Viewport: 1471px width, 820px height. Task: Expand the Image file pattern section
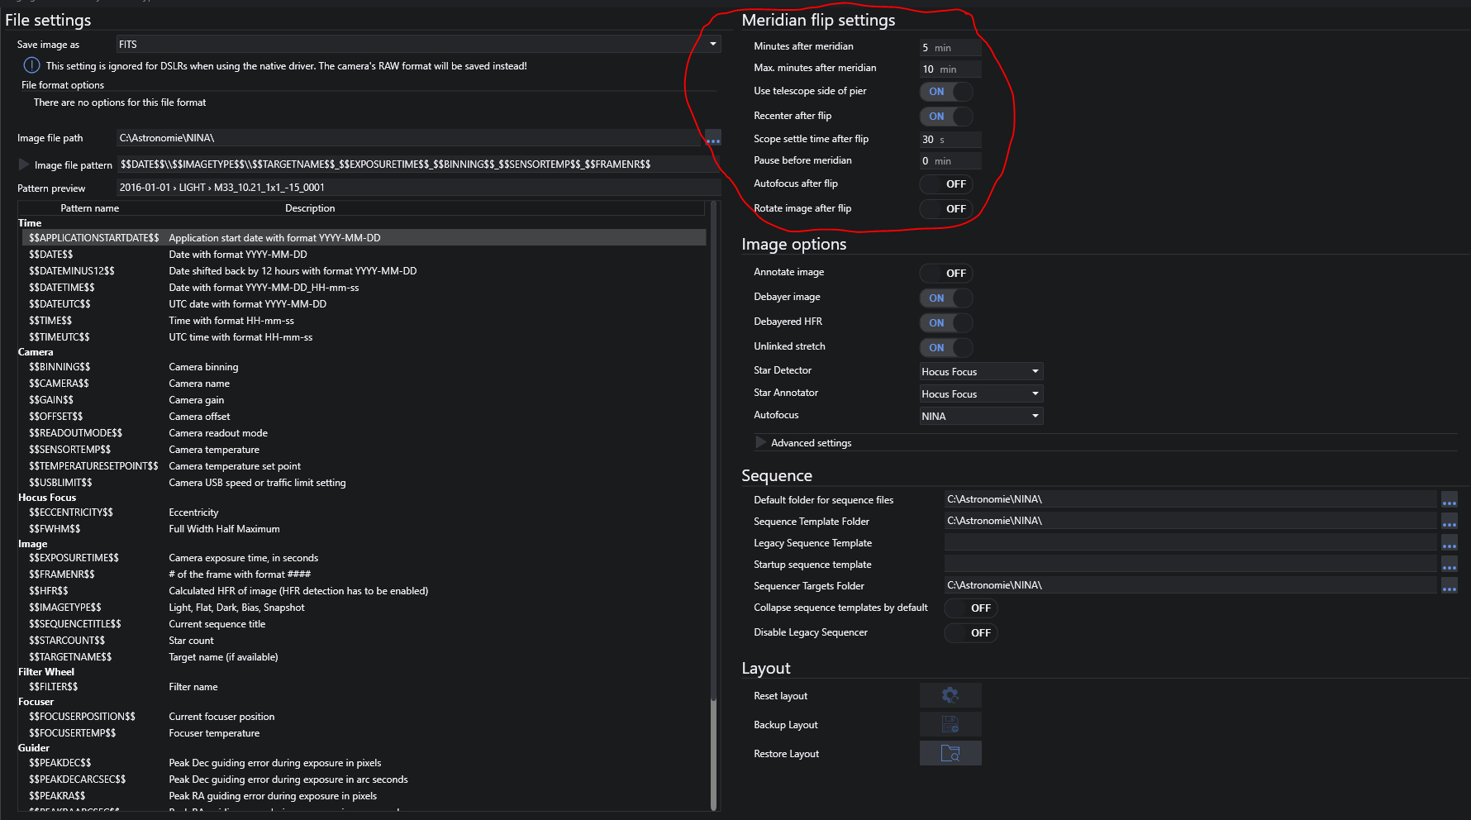(x=24, y=164)
